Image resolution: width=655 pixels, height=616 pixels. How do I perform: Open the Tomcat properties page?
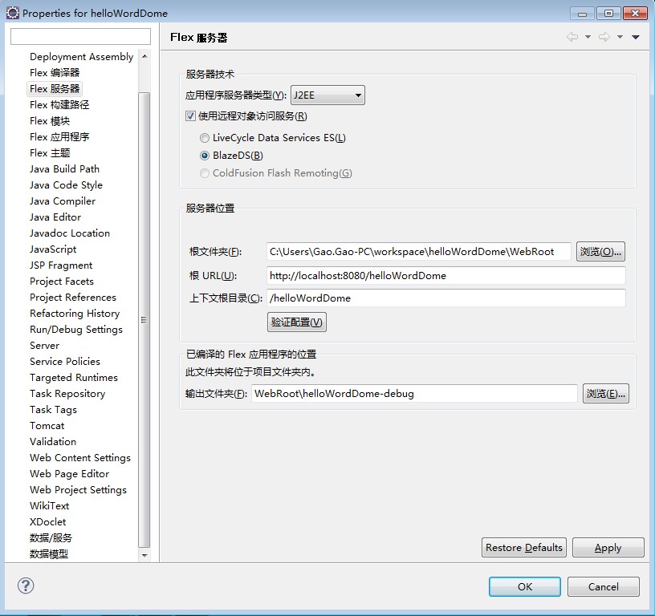[x=47, y=425]
